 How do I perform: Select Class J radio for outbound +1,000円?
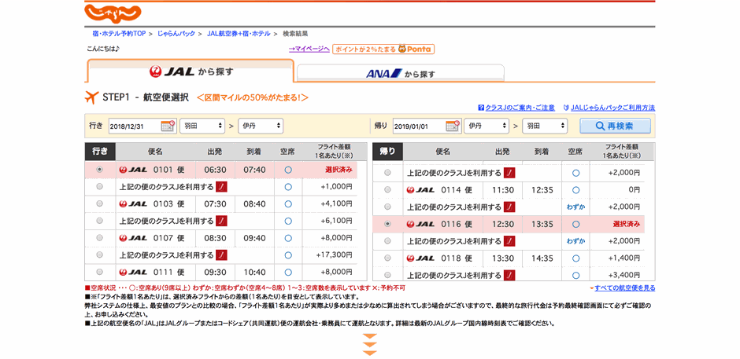99,187
